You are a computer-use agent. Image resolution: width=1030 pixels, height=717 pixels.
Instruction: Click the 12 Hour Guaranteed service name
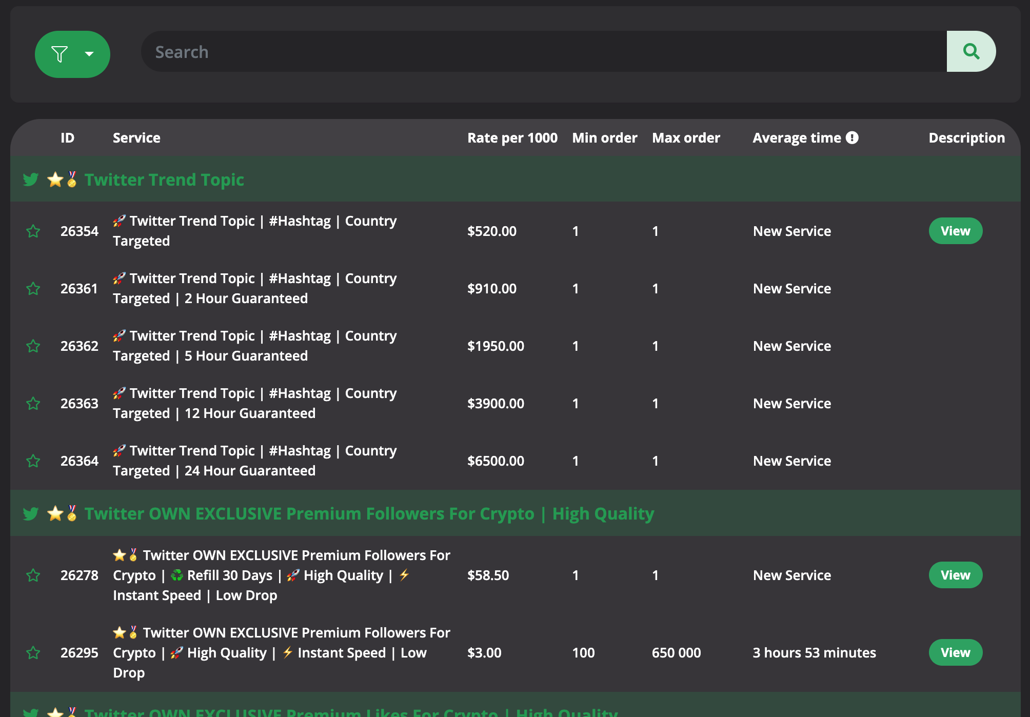coord(254,403)
